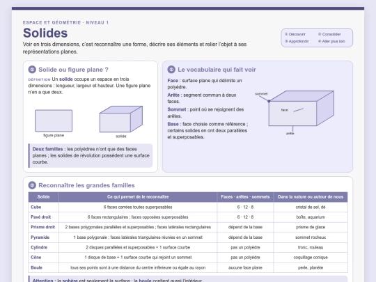The image size is (376, 282).
Task: Click the "Cube" row name
Action: [36, 207]
